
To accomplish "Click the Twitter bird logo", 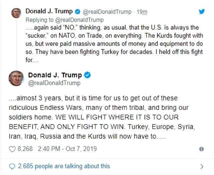I will tap(202, 11).
